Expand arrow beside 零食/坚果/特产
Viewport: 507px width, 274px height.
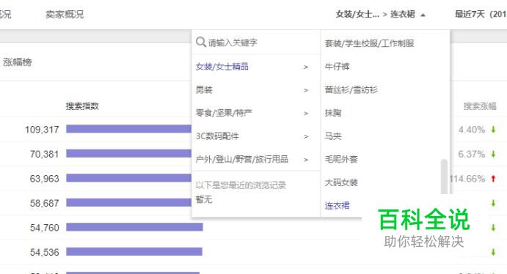coord(306,114)
